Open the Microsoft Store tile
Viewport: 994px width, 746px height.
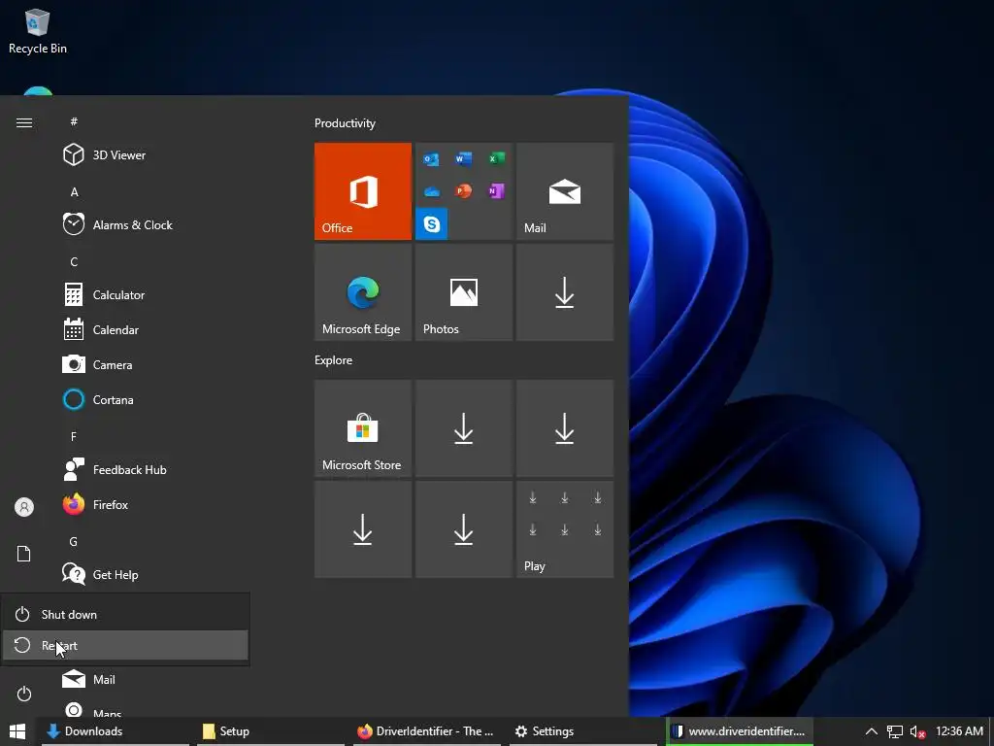[363, 428]
